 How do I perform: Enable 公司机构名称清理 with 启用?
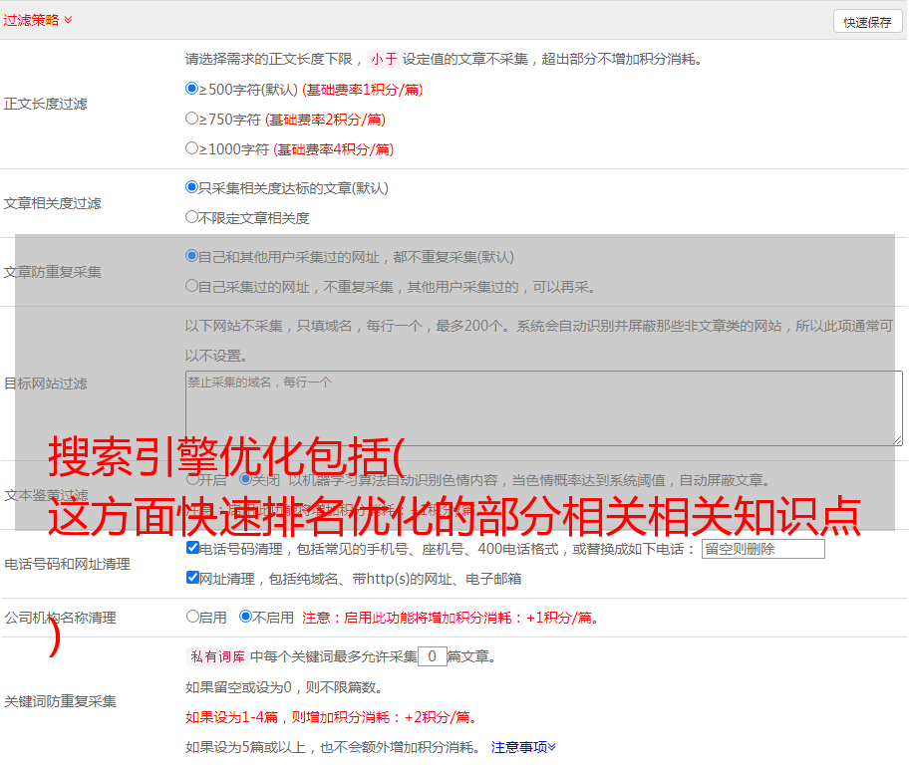(x=193, y=617)
